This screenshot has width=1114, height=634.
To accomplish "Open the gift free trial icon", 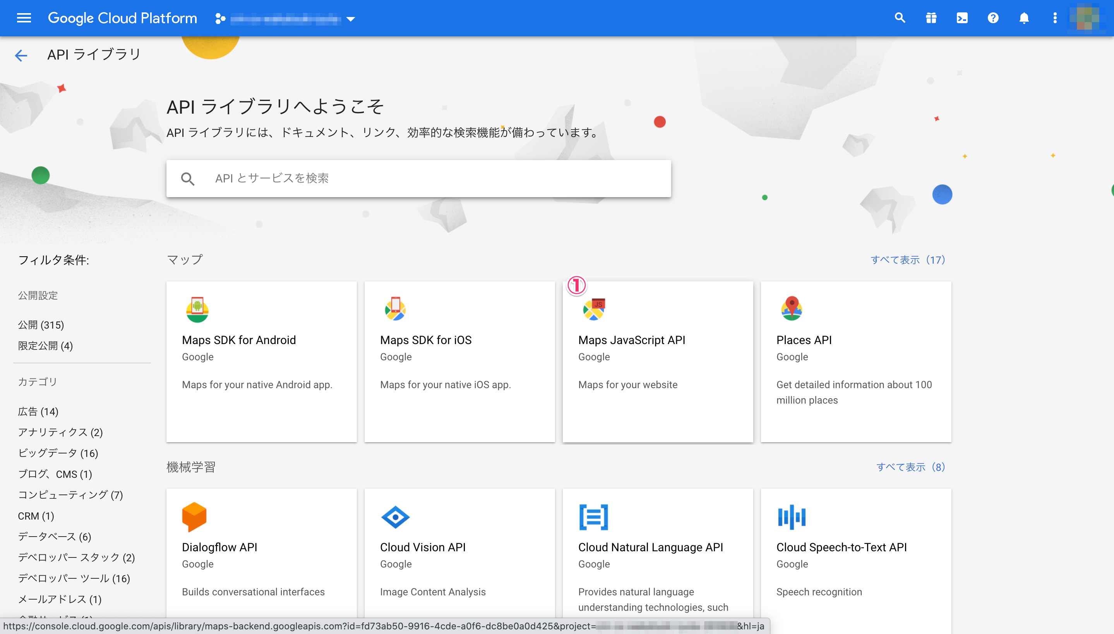I will point(931,18).
